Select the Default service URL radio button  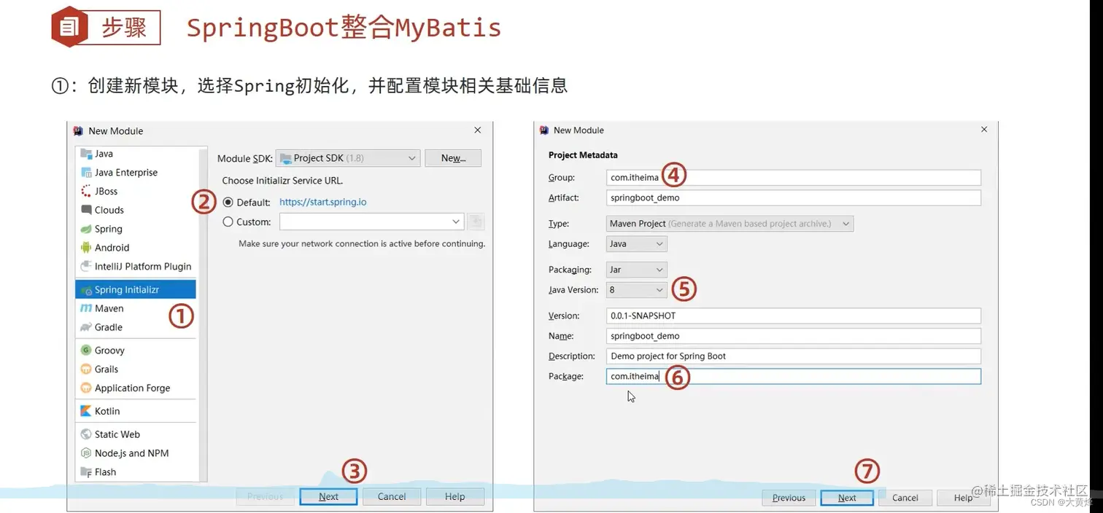pos(228,202)
